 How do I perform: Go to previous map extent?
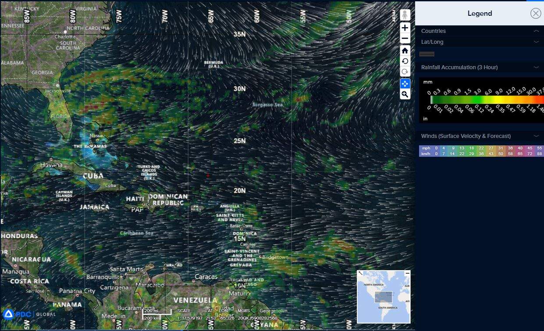coord(405,61)
